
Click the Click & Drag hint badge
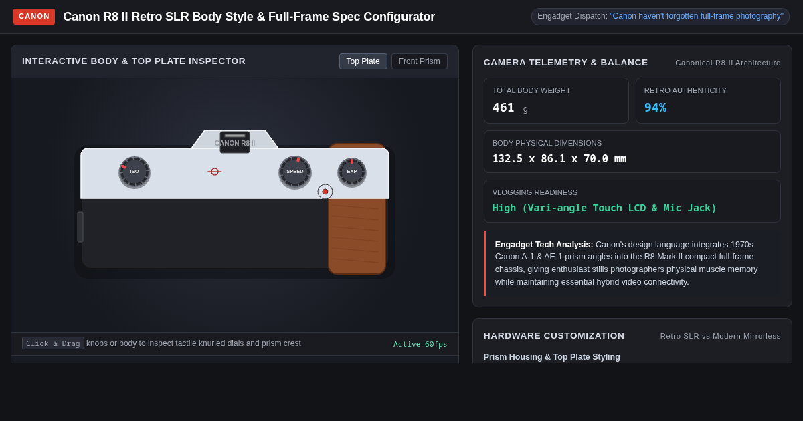(x=53, y=343)
